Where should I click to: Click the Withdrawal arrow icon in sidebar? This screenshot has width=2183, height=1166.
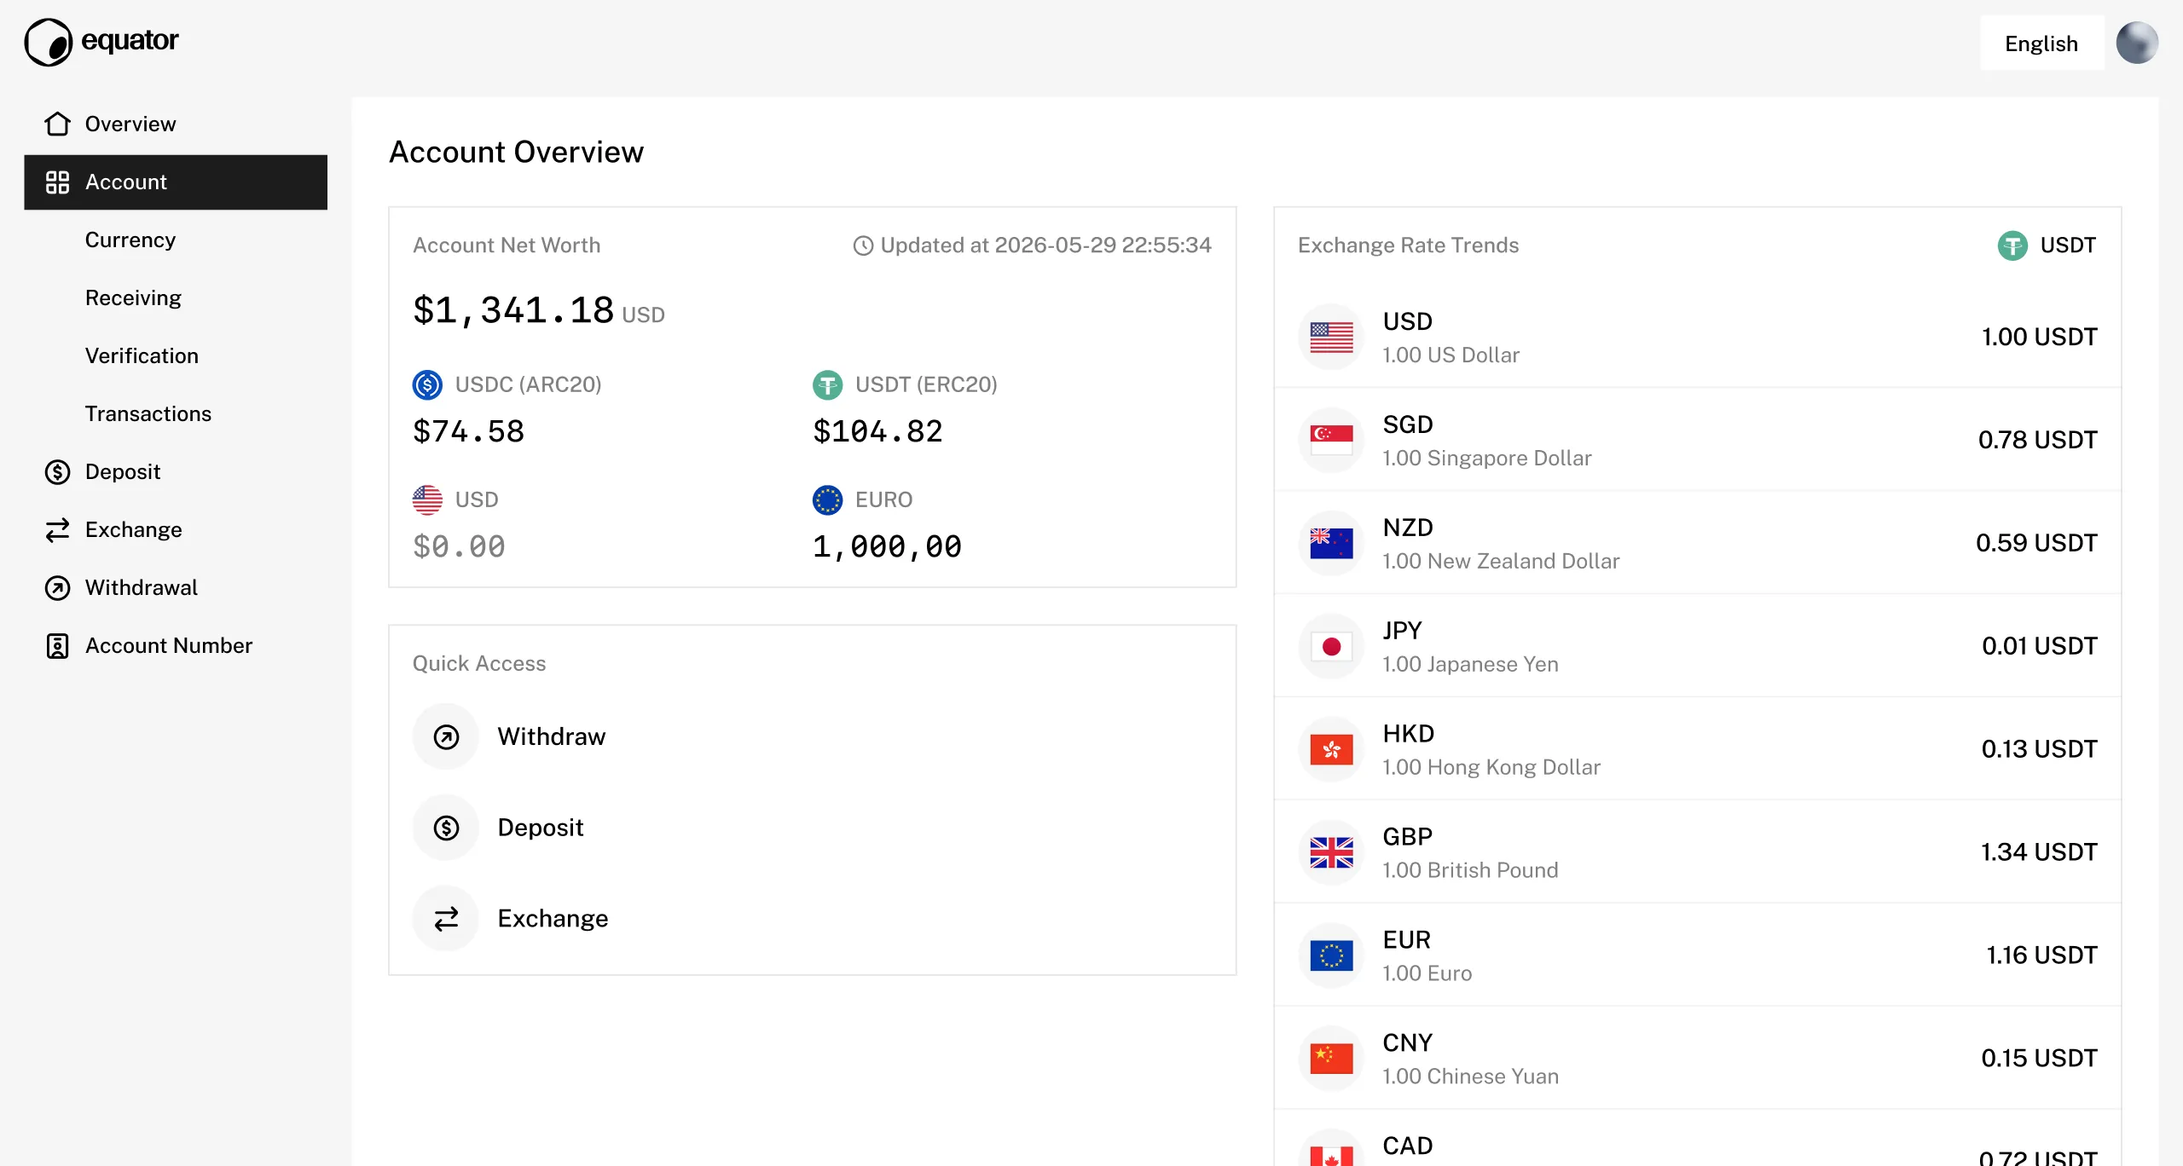coord(57,587)
